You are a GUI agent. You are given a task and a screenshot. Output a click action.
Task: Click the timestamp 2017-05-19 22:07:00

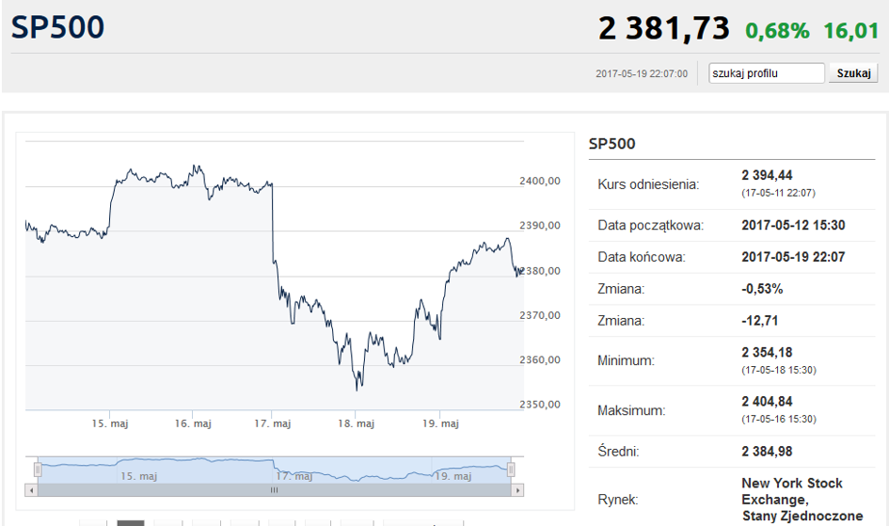642,73
